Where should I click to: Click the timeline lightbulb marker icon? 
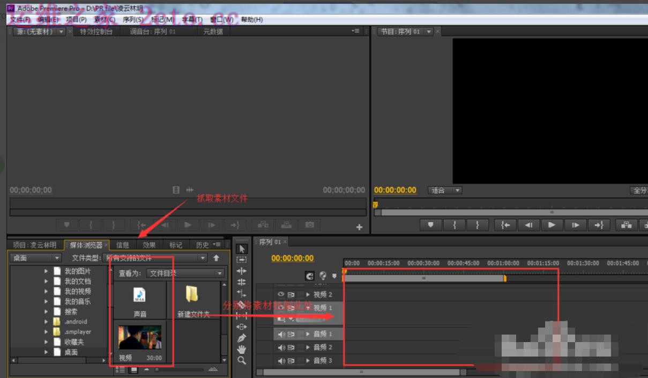click(323, 276)
